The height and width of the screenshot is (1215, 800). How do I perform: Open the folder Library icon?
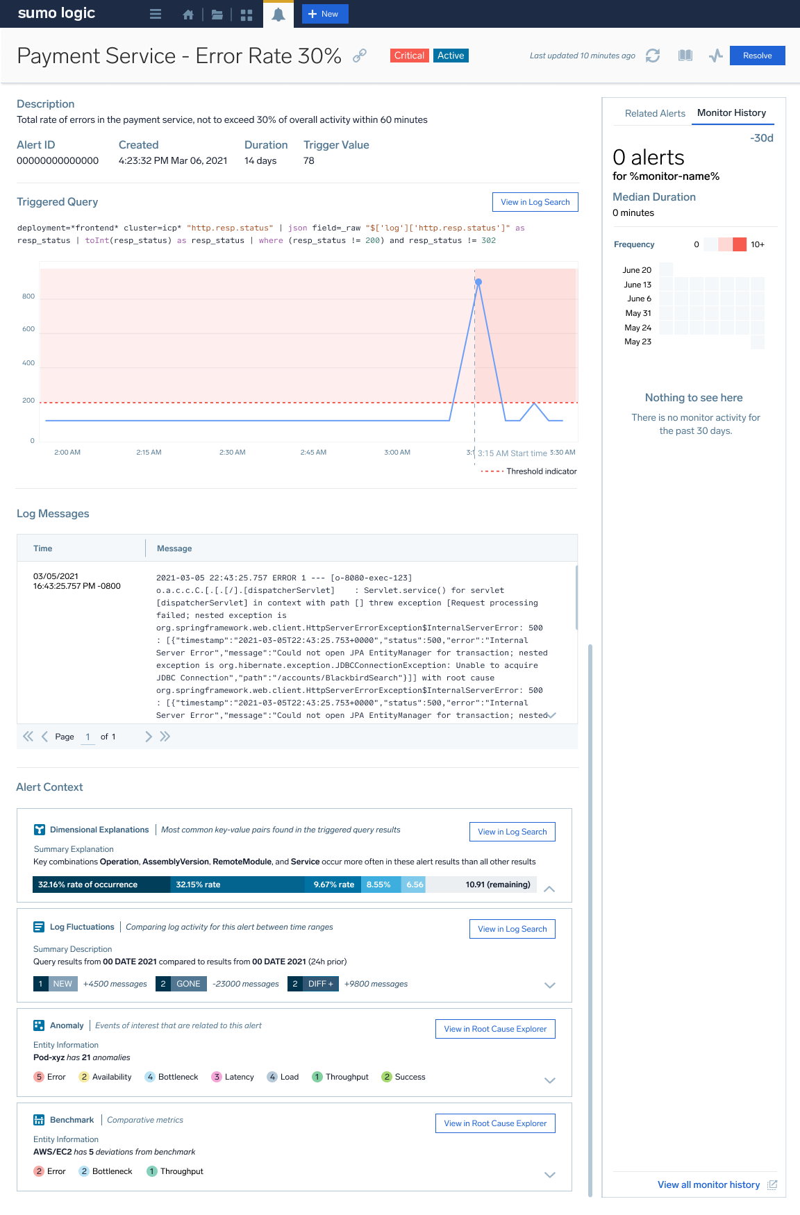(x=217, y=15)
